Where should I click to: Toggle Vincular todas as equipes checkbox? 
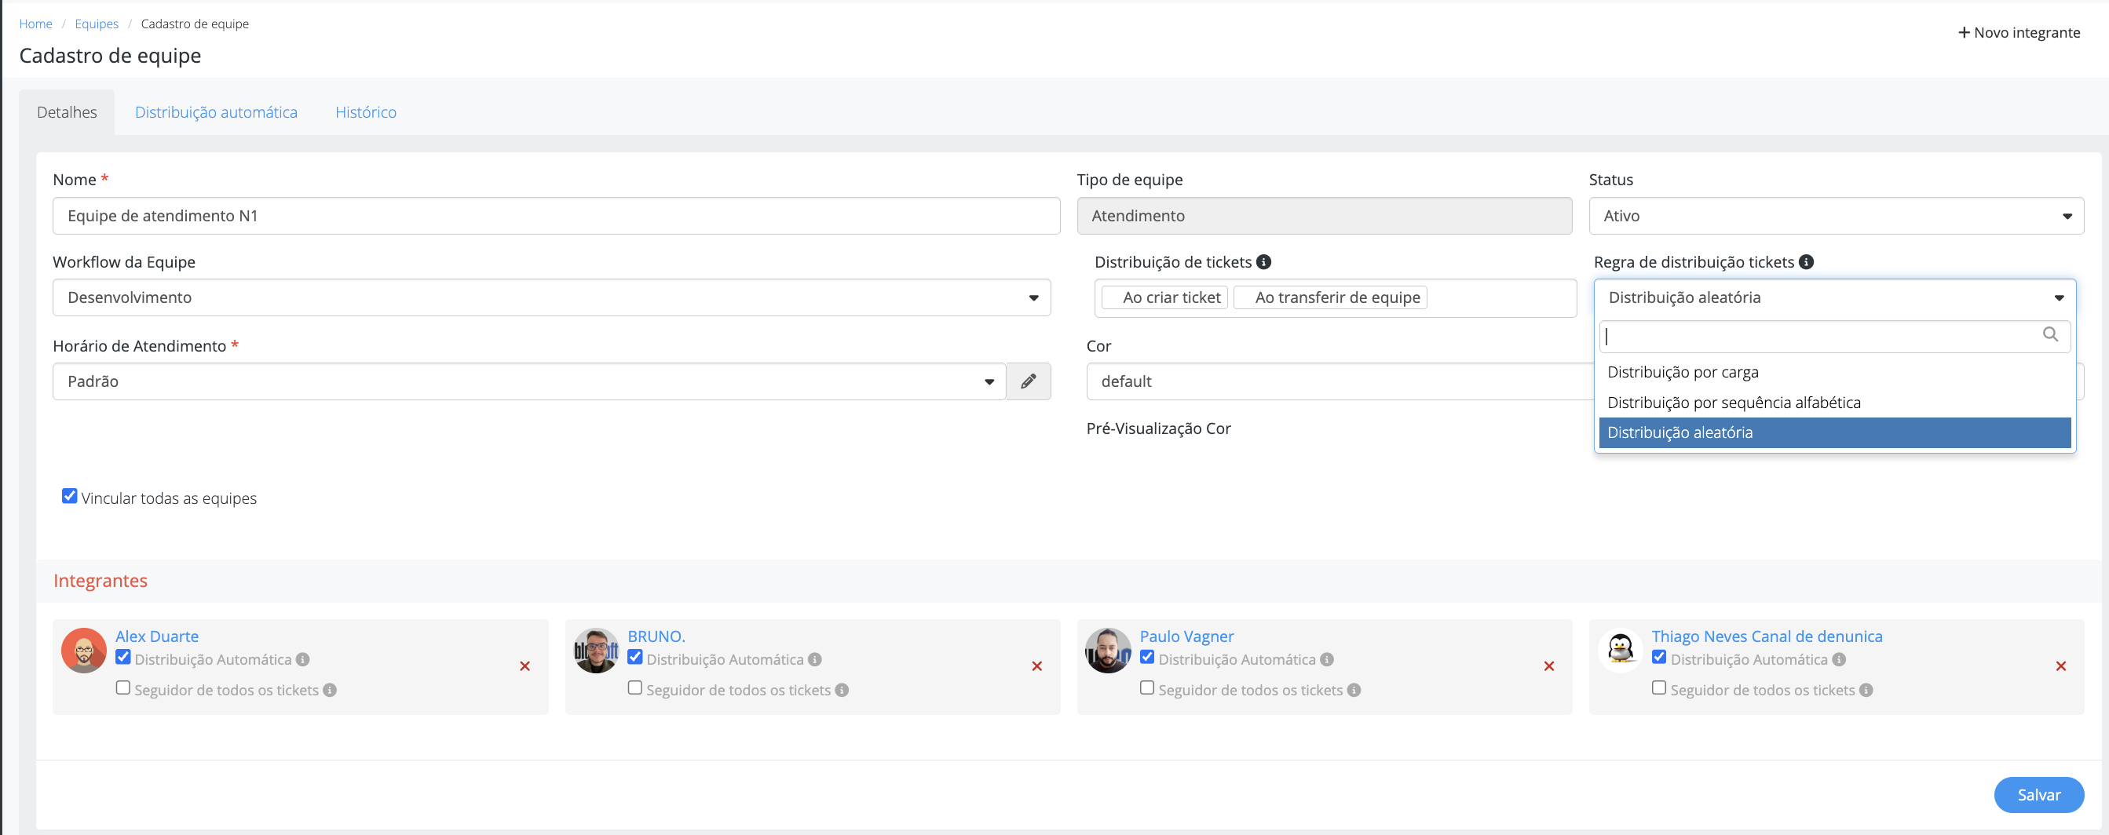point(70,496)
